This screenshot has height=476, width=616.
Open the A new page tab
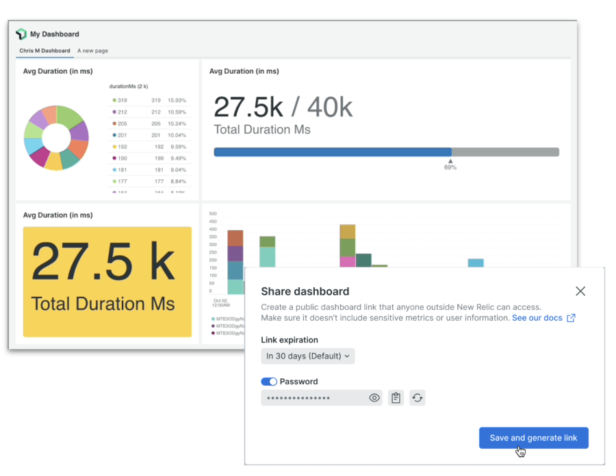click(92, 51)
